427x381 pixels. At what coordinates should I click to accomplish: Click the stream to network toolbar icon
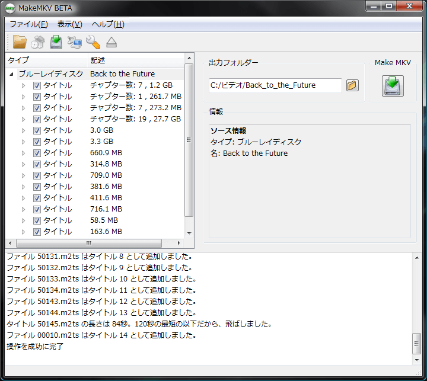pyautogui.click(x=74, y=42)
